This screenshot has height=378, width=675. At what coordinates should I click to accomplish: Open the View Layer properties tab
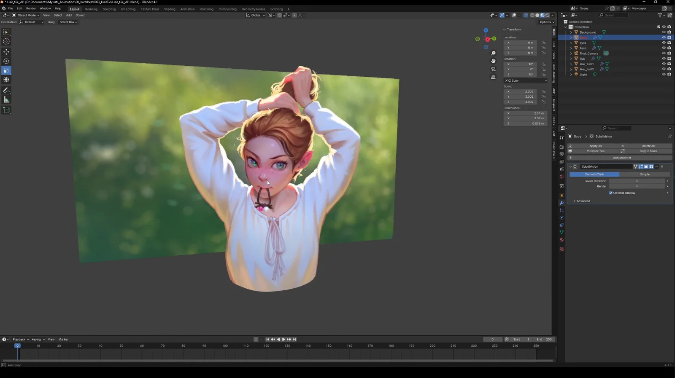tap(562, 162)
